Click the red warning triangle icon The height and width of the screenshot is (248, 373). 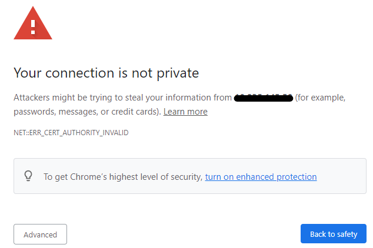33,24
